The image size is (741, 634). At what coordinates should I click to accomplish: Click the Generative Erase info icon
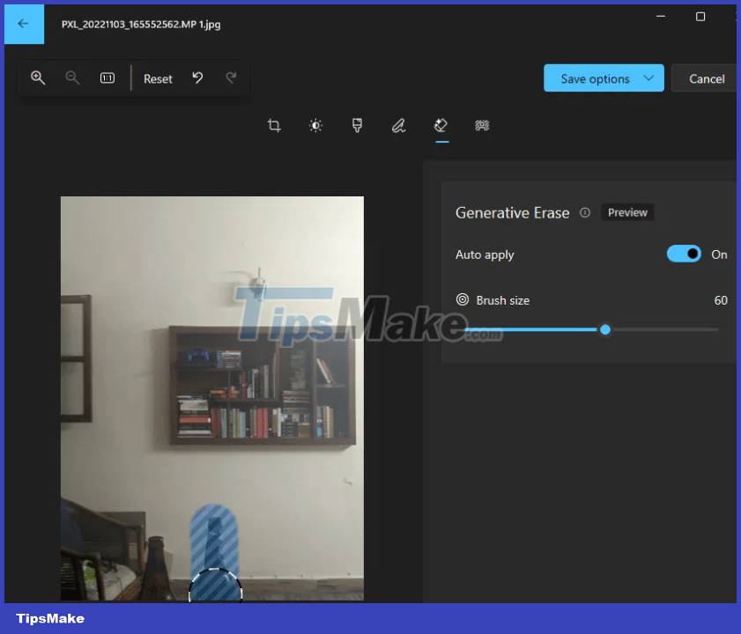pyautogui.click(x=585, y=212)
